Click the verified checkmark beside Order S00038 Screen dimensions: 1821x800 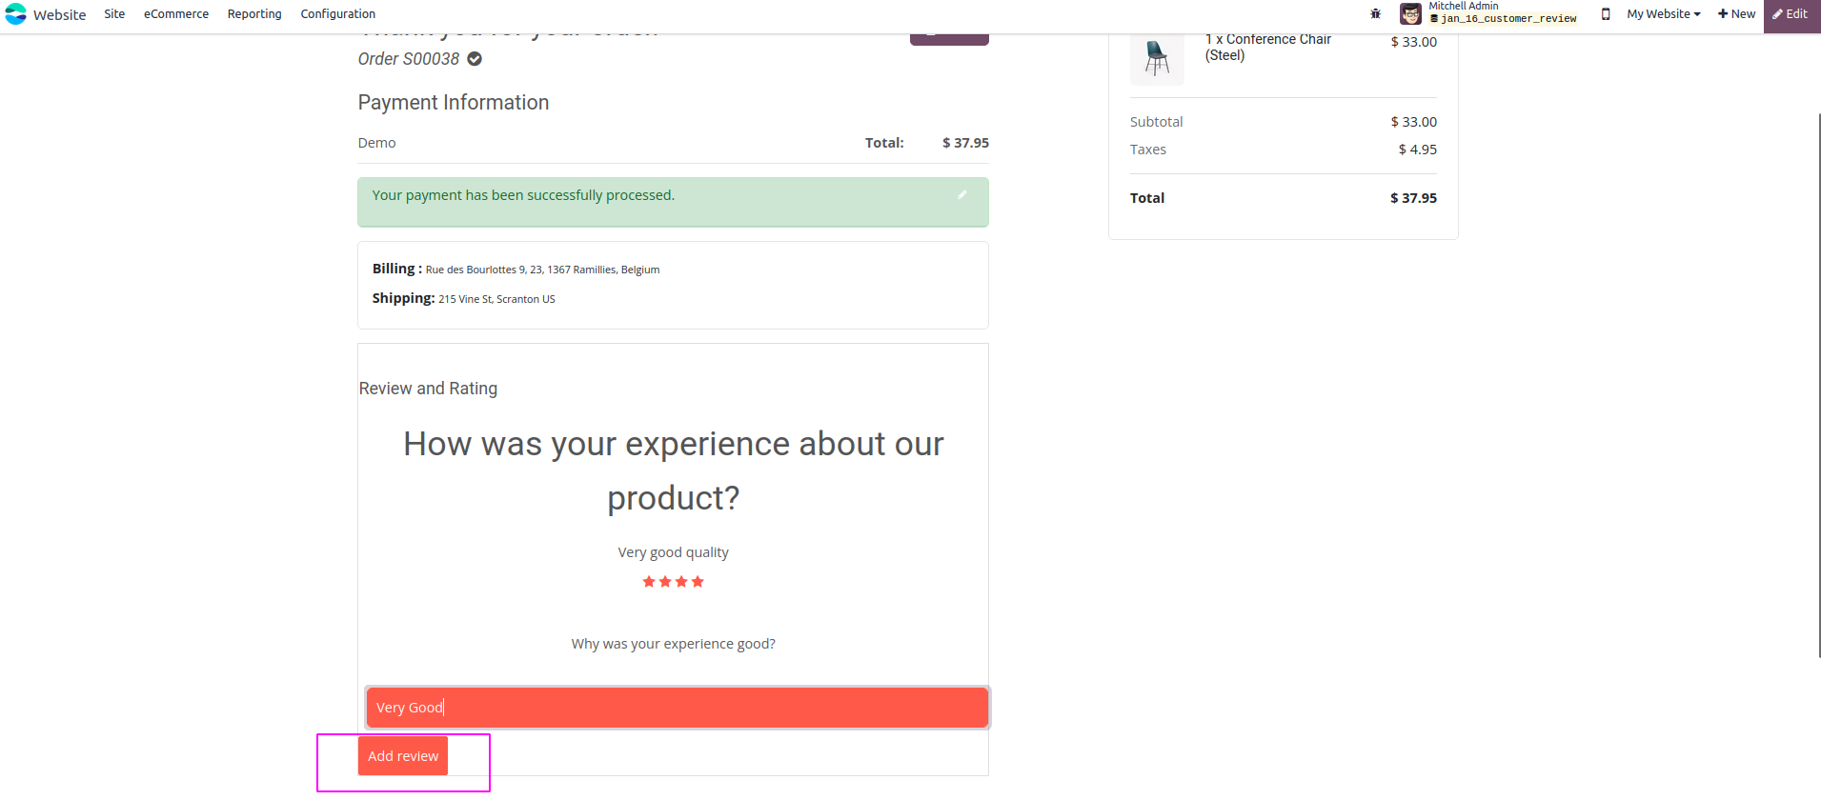point(475,59)
